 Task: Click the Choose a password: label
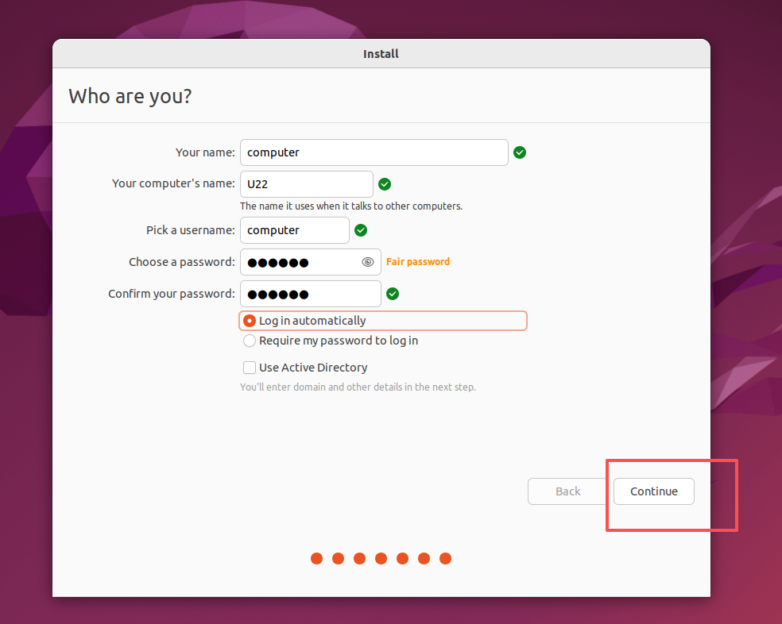(182, 262)
